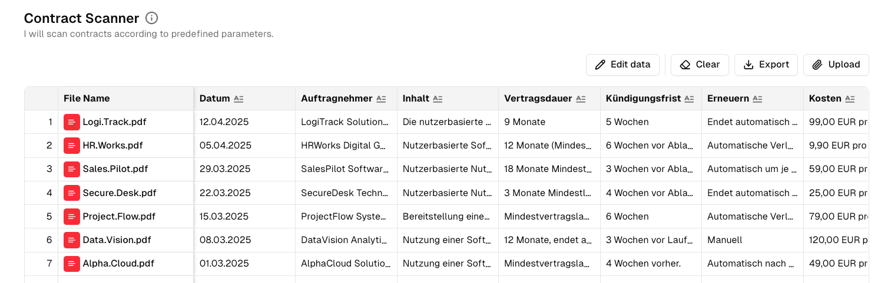Click the Kosten column sort icon
Screen dimensions: 891x283
850,99
